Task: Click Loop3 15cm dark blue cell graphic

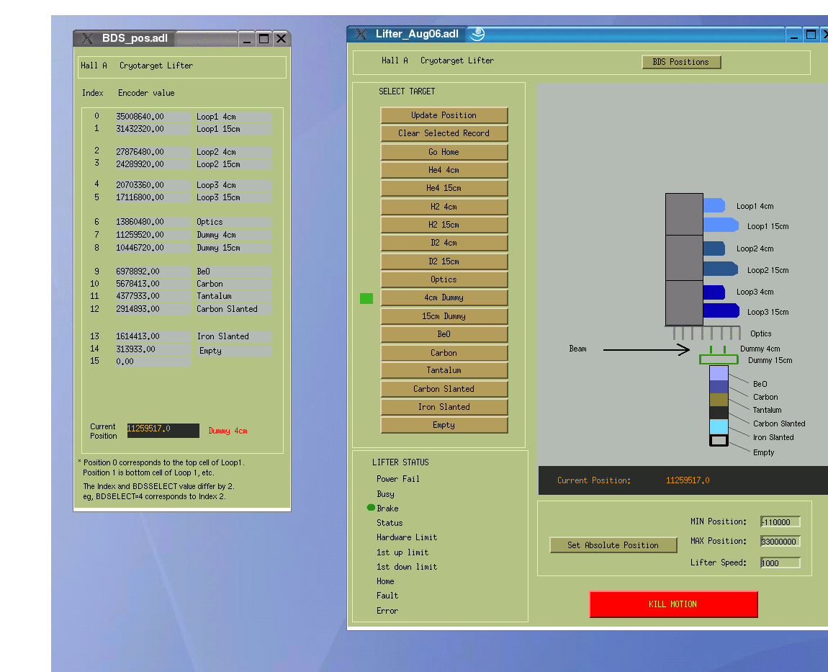Action: pos(721,310)
